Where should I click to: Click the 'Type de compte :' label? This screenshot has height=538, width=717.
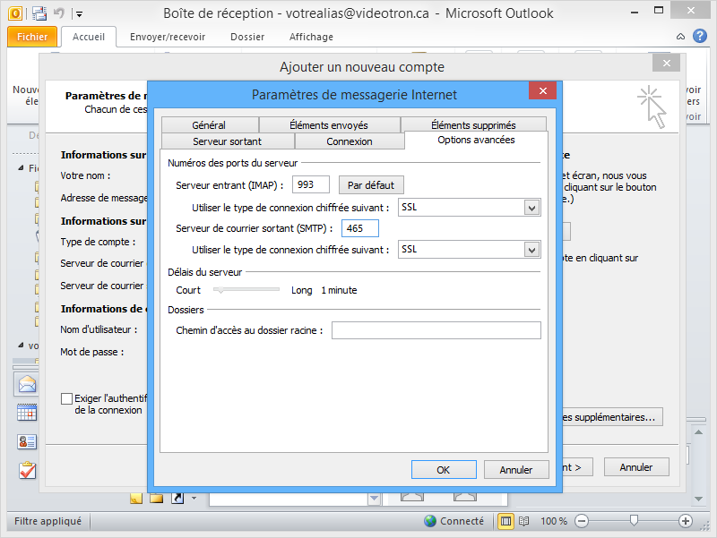98,242
